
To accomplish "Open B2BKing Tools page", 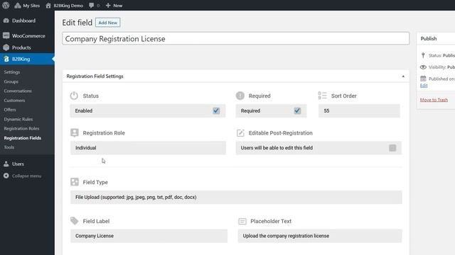I will pos(9,147).
